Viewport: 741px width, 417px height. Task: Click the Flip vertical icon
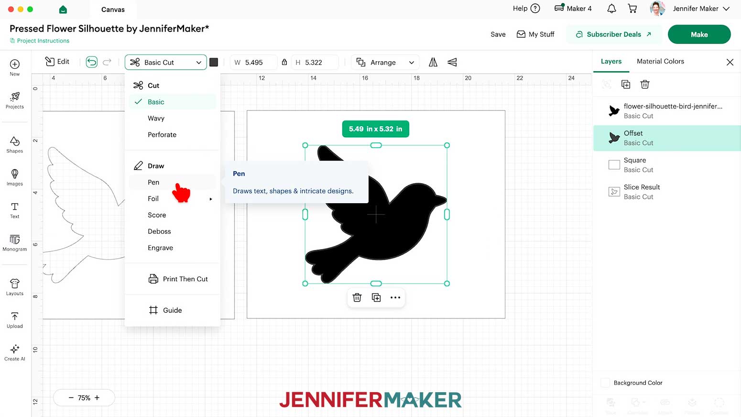(452, 62)
